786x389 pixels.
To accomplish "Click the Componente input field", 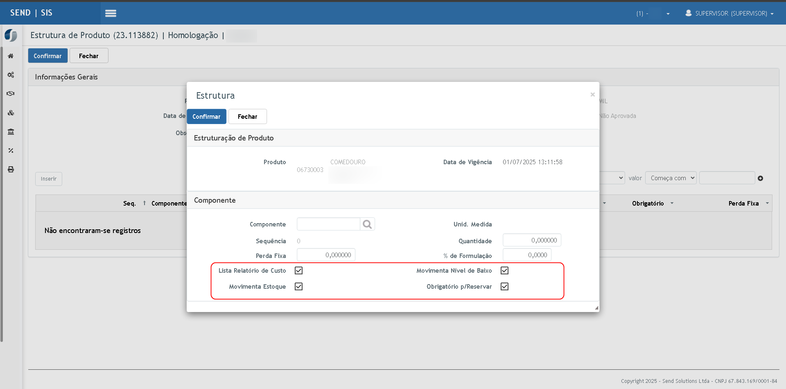I will (328, 224).
